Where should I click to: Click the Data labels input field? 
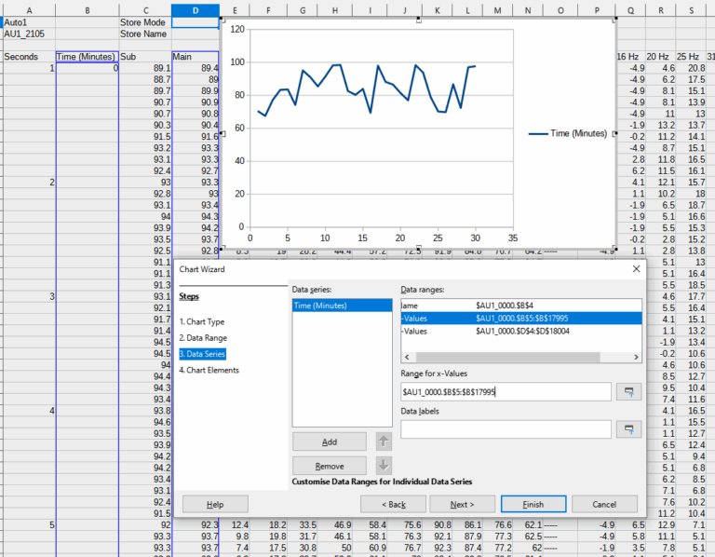[x=506, y=429]
